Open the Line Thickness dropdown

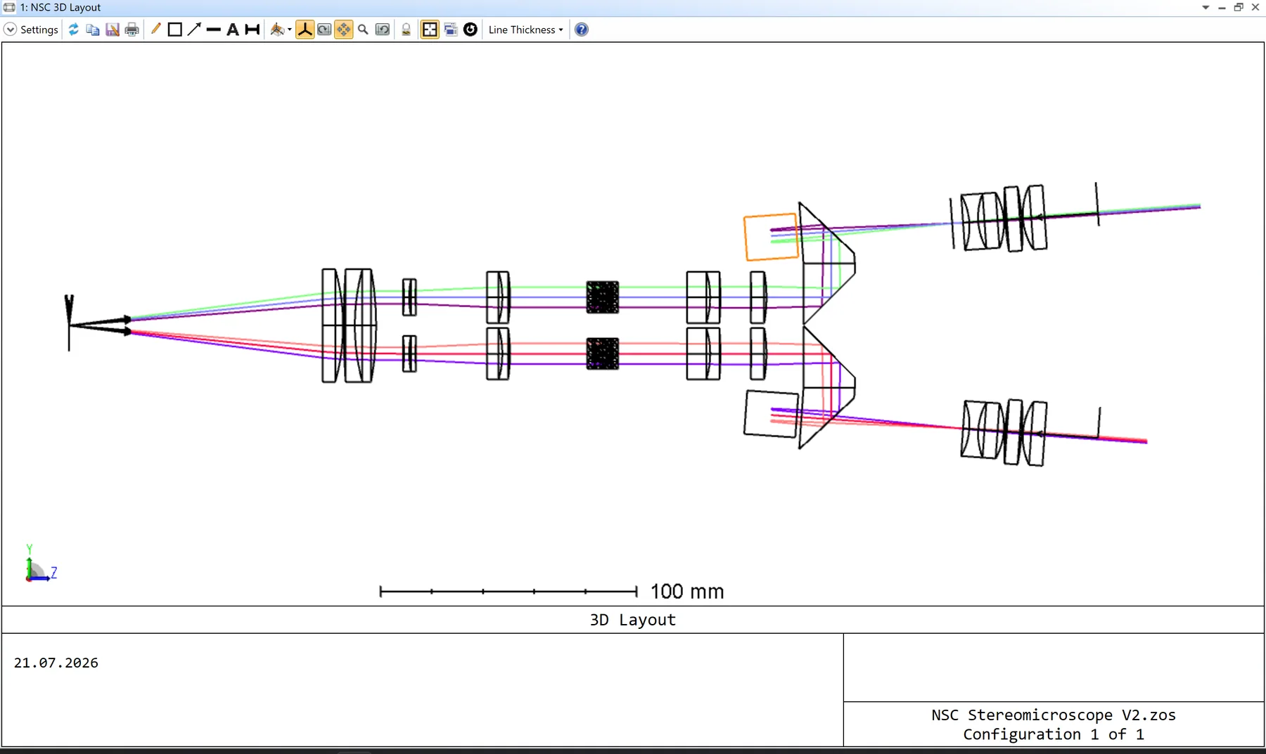pyautogui.click(x=526, y=30)
